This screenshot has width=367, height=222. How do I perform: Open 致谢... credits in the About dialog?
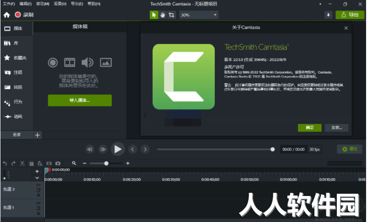(x=336, y=128)
